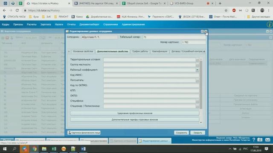Open Удержания профсоюзных взносов

pos(135,113)
